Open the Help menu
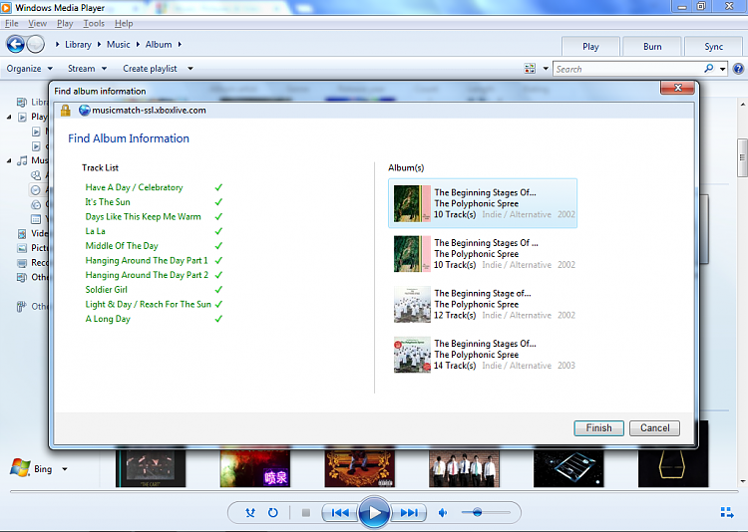748x532 pixels. click(x=124, y=23)
